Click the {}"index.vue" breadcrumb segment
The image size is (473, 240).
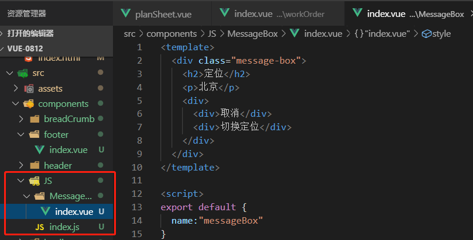coord(382,34)
